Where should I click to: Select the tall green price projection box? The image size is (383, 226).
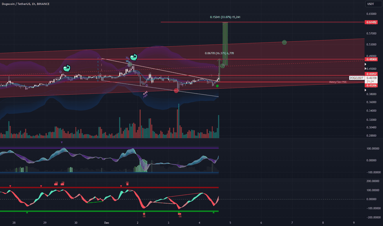click(225, 44)
